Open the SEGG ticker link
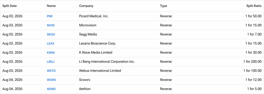264x94 pixels. 51,35
